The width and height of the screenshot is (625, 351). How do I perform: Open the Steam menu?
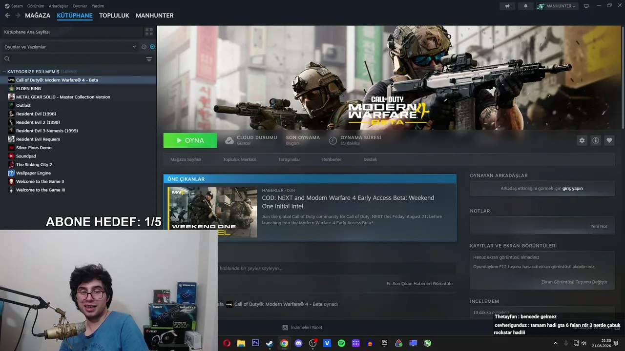(14, 6)
